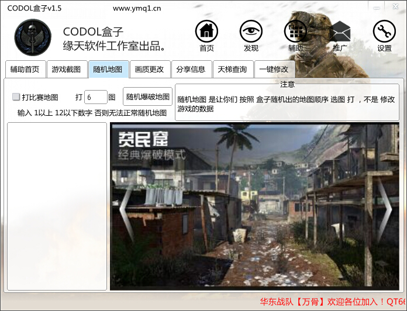Open the 一键修改 tab
407x311 pixels.
point(274,70)
